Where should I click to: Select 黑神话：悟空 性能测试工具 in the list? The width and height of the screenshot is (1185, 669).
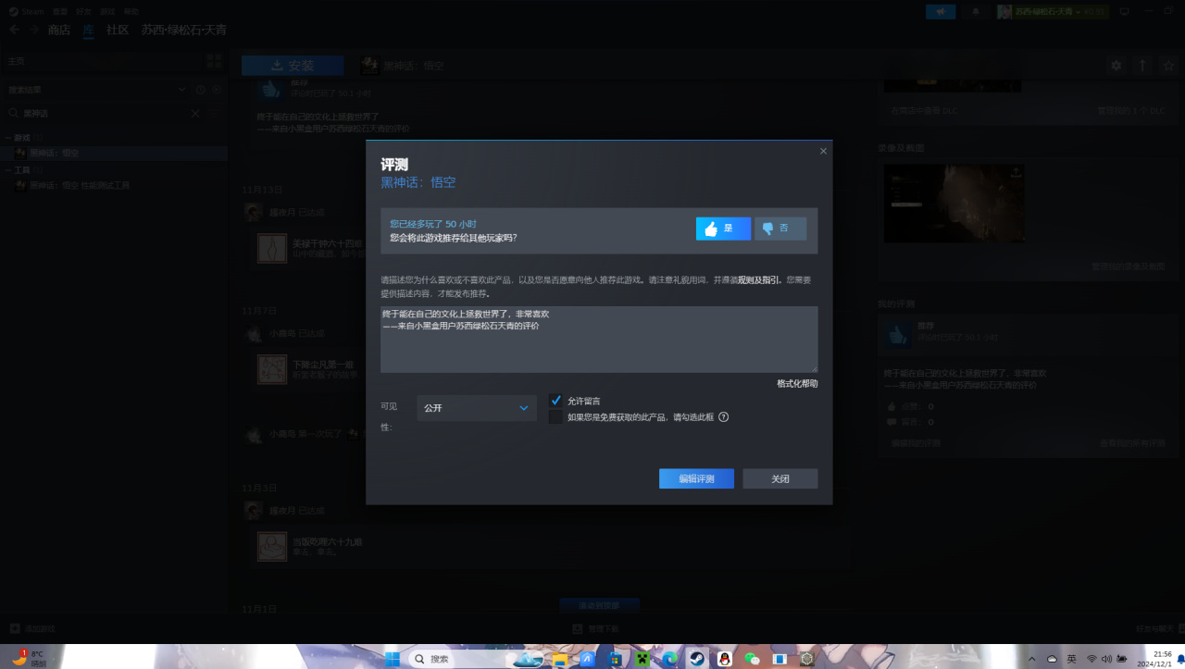point(115,185)
